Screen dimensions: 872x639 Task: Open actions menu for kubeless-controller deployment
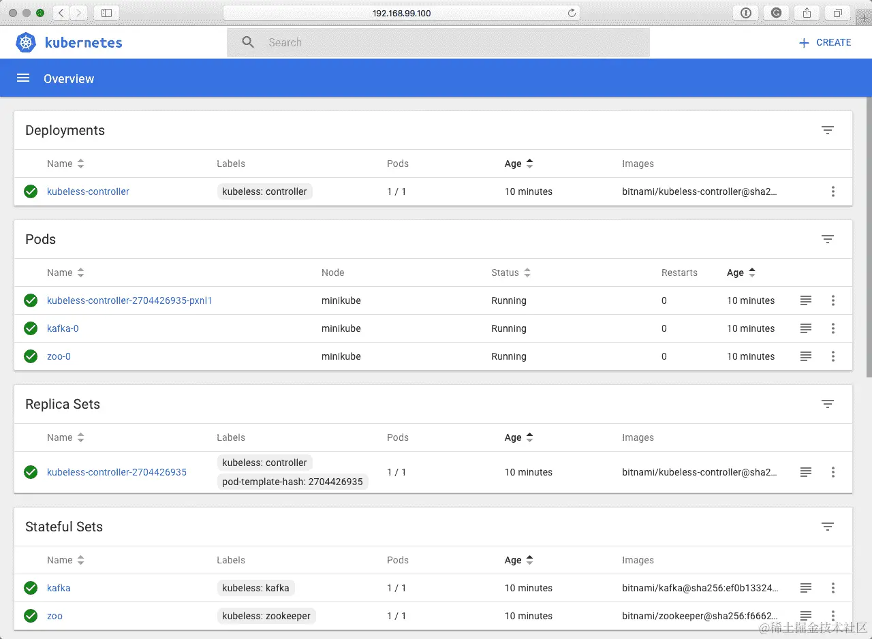pyautogui.click(x=833, y=191)
